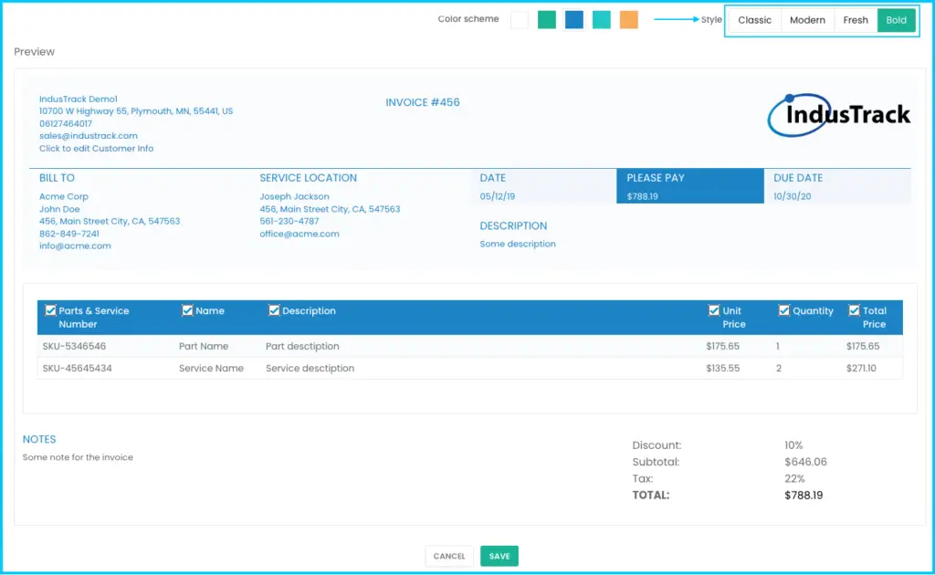Uncheck the Parts & Service Number column

pos(51,310)
